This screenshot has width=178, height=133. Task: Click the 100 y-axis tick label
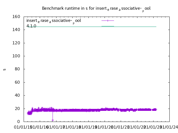point(16,56)
